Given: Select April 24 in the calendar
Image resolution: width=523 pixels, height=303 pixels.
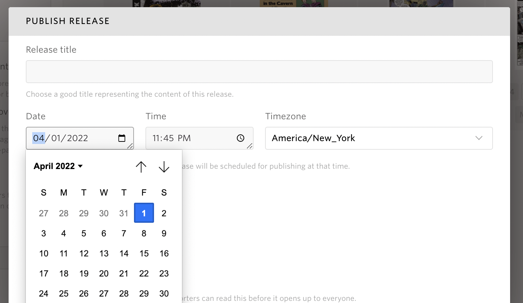Looking at the screenshot, I should coord(44,293).
